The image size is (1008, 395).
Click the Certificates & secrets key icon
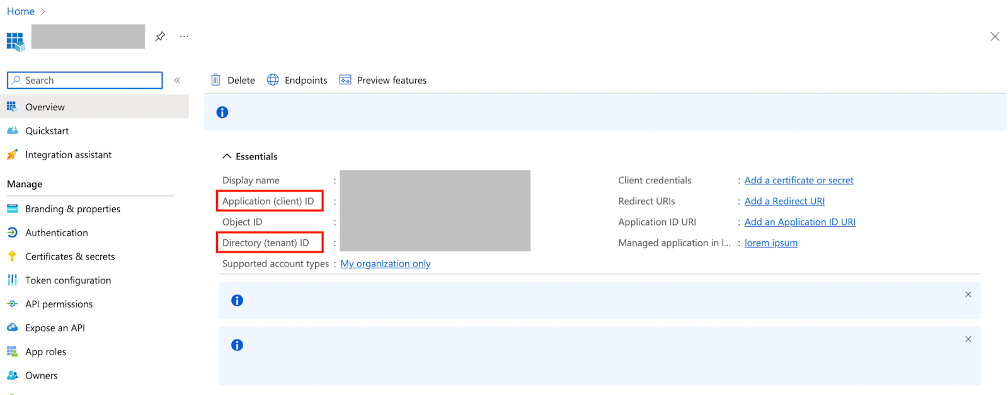point(12,256)
